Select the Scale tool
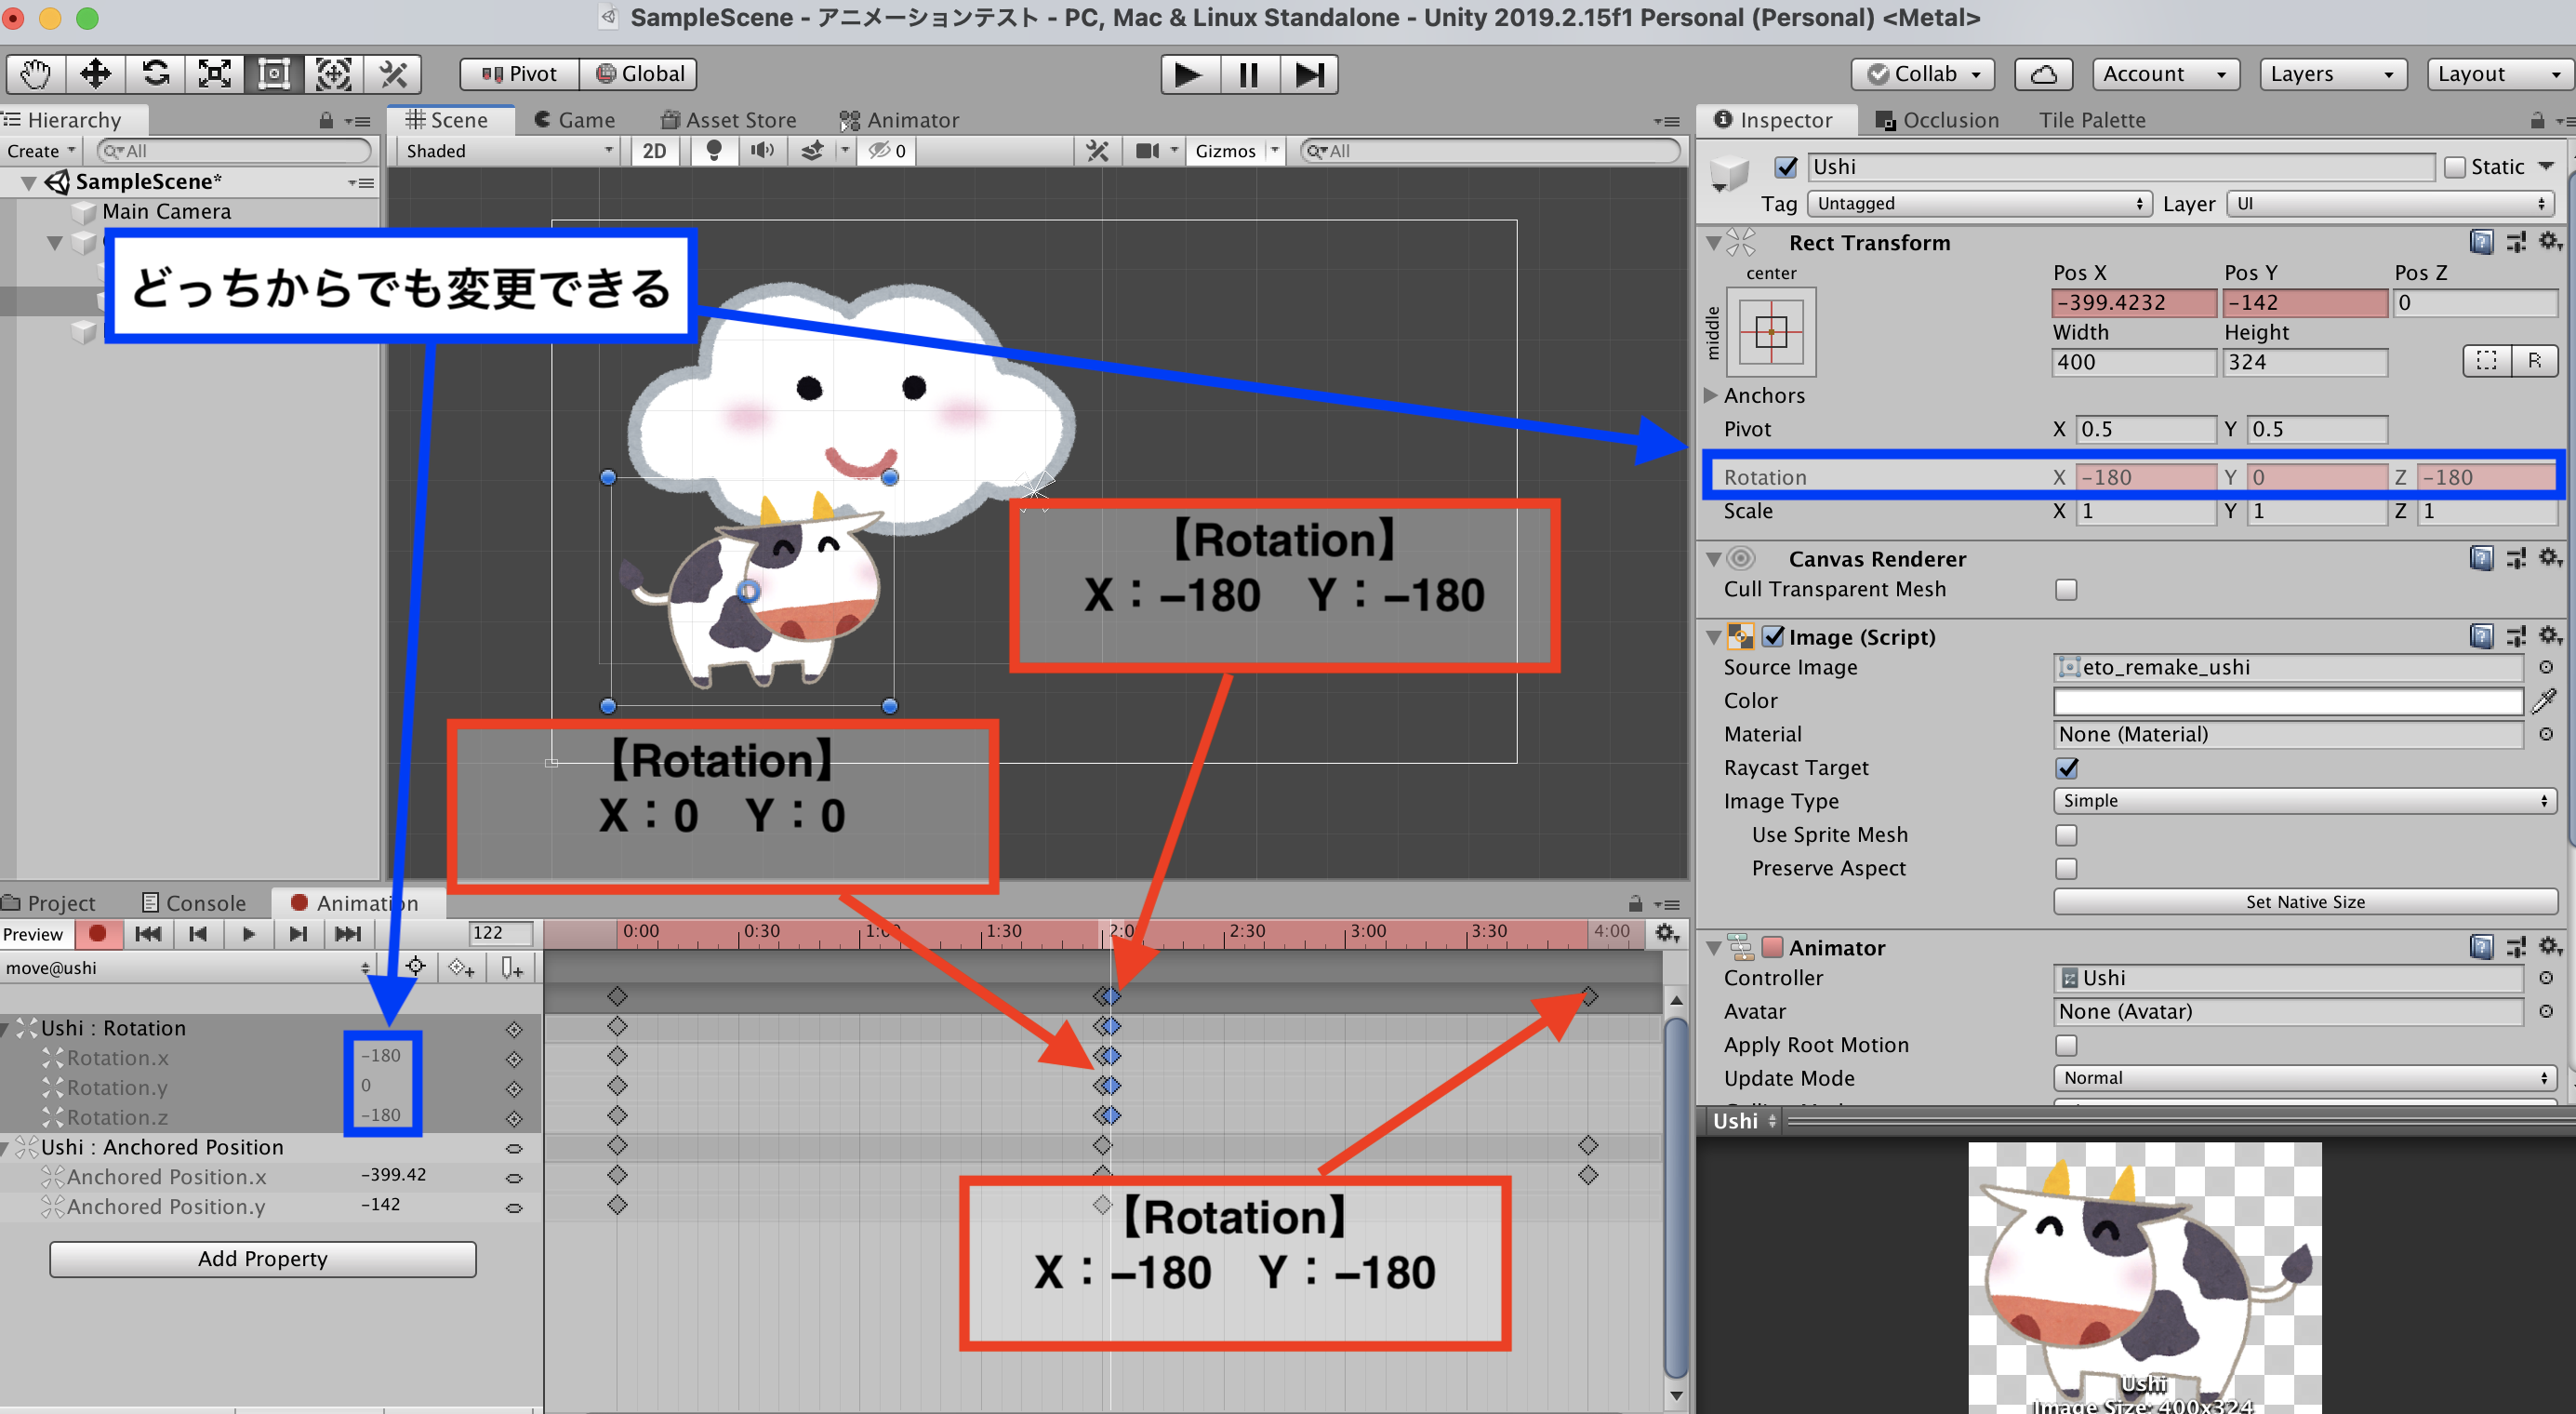The image size is (2576, 1414). [214, 74]
